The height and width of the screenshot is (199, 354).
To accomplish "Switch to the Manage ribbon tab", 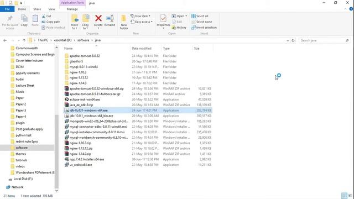I will coord(72,9).
